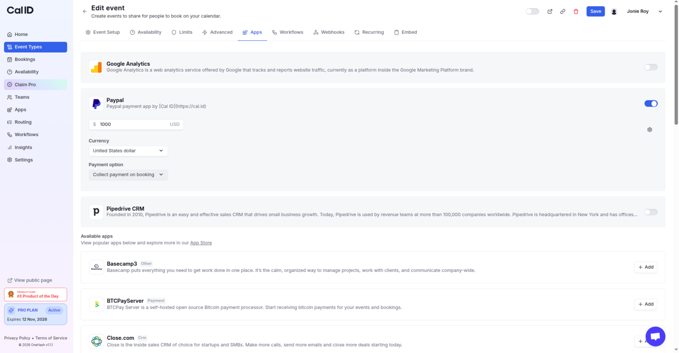The height and width of the screenshot is (353, 679).
Task: Open Availability in the sidebar
Action: [x=36, y=72]
